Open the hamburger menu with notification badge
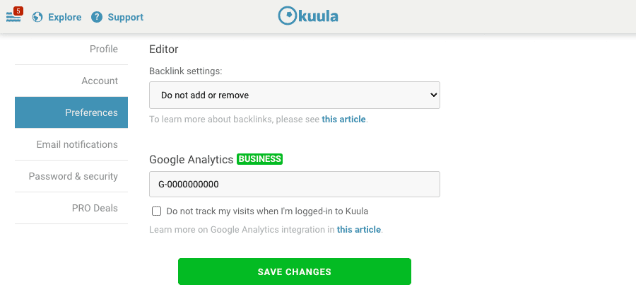Image resolution: width=636 pixels, height=297 pixels. pos(13,17)
